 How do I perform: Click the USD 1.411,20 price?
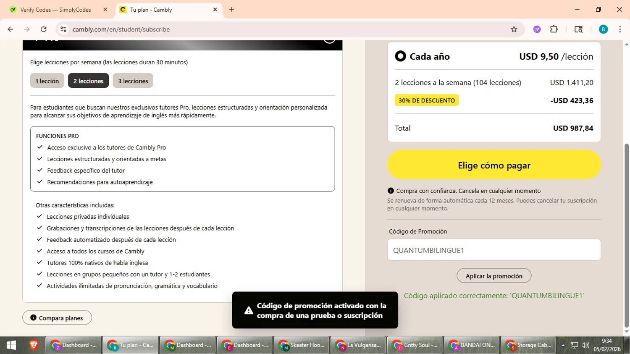572,83
